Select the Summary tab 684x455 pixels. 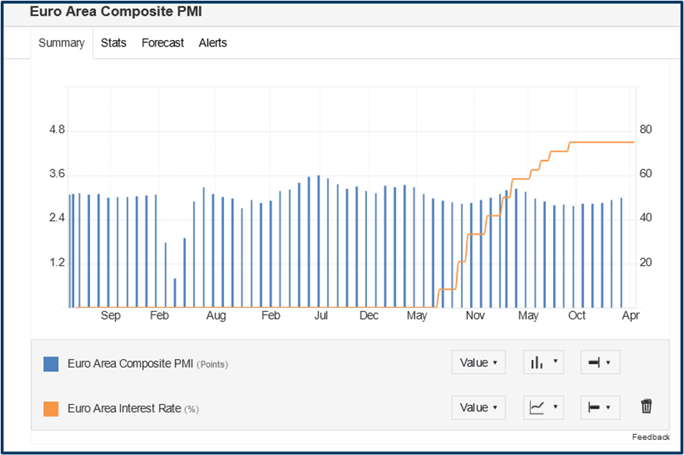coord(62,43)
